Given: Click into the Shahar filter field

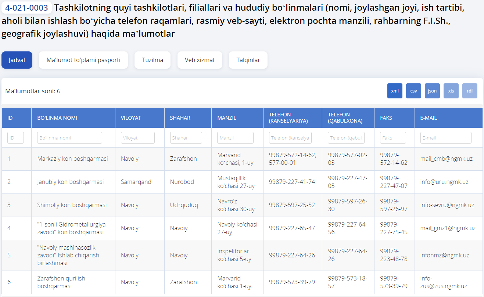Looking at the screenshot, I should point(186,138).
